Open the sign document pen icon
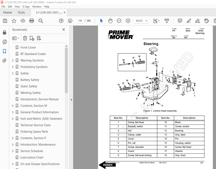The image size is (216, 169). click(x=198, y=21)
